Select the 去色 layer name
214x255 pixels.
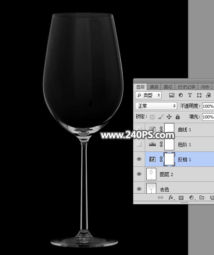coord(164,189)
